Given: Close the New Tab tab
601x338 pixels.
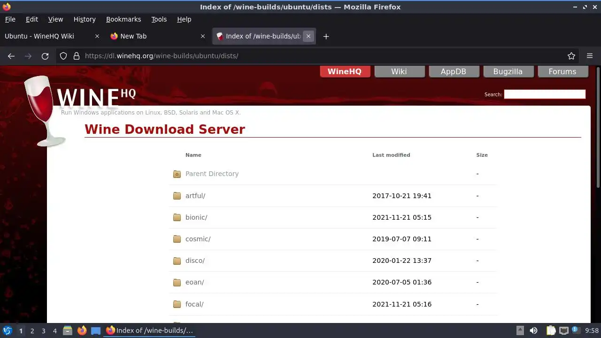Looking at the screenshot, I should tap(203, 36).
